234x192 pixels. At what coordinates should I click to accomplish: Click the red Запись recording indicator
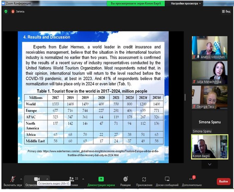(x=18, y=11)
